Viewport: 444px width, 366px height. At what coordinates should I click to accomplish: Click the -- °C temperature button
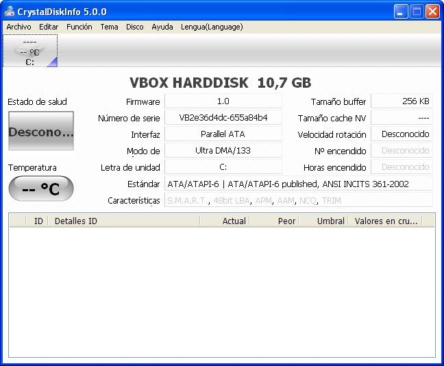41,188
